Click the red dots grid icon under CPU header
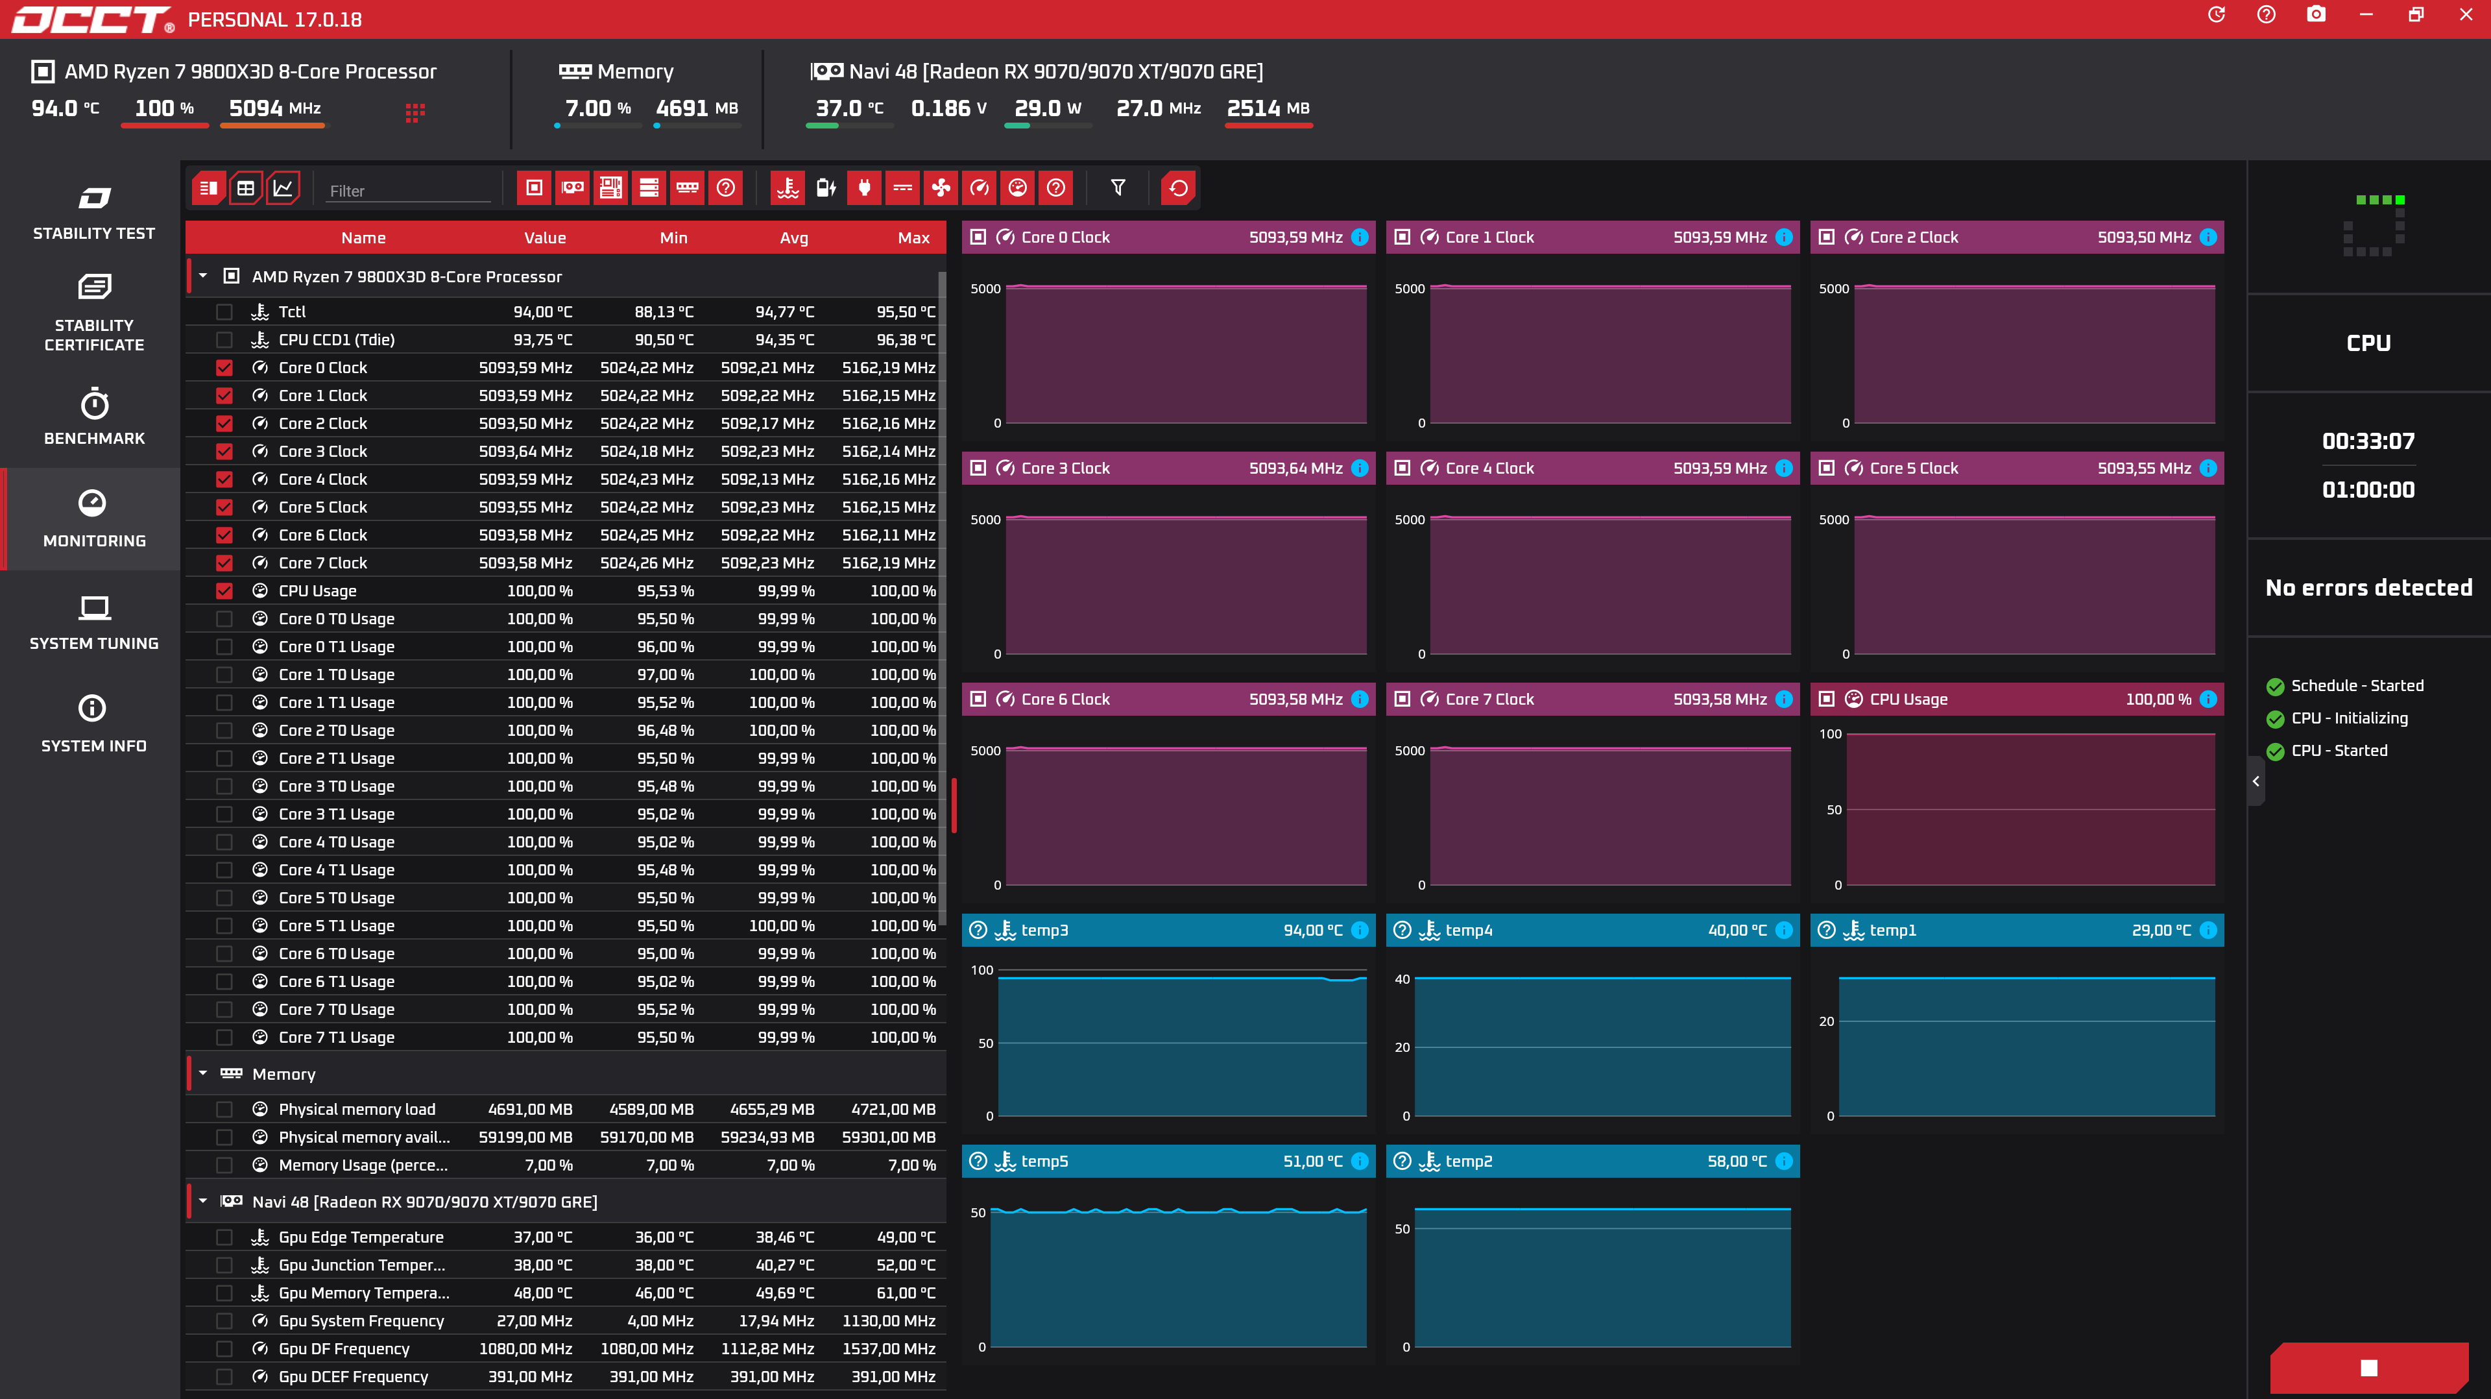This screenshot has width=2491, height=1399. (x=415, y=113)
